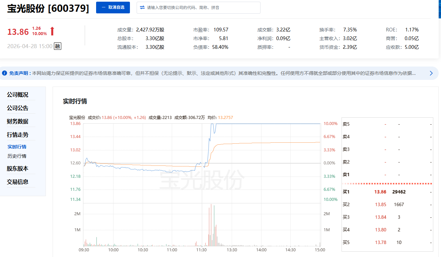Select 行情走势 in the sidebar

click(18, 135)
